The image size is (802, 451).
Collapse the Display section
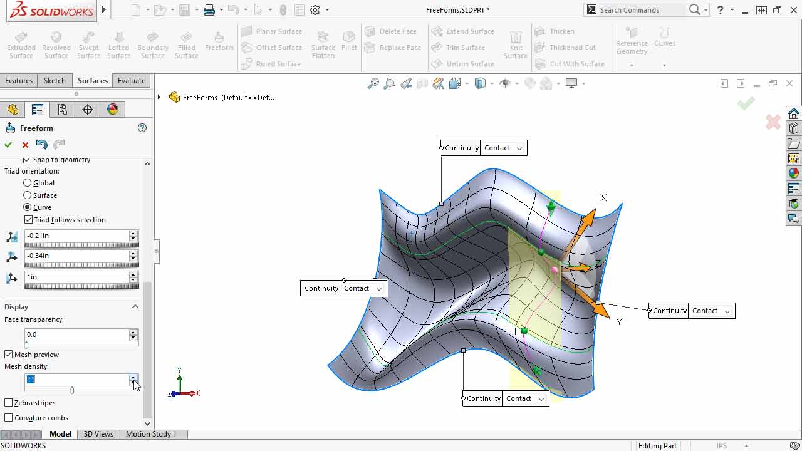(x=135, y=307)
